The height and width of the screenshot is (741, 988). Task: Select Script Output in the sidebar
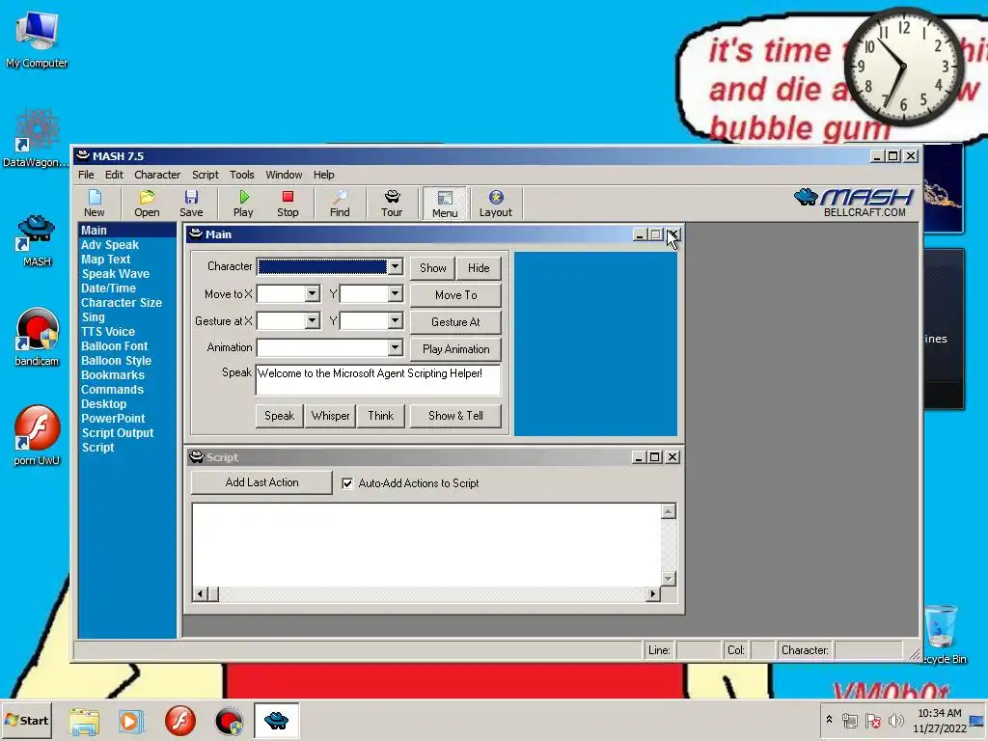[117, 433]
